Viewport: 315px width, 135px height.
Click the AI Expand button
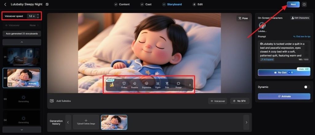pyautogui.click(x=267, y=60)
